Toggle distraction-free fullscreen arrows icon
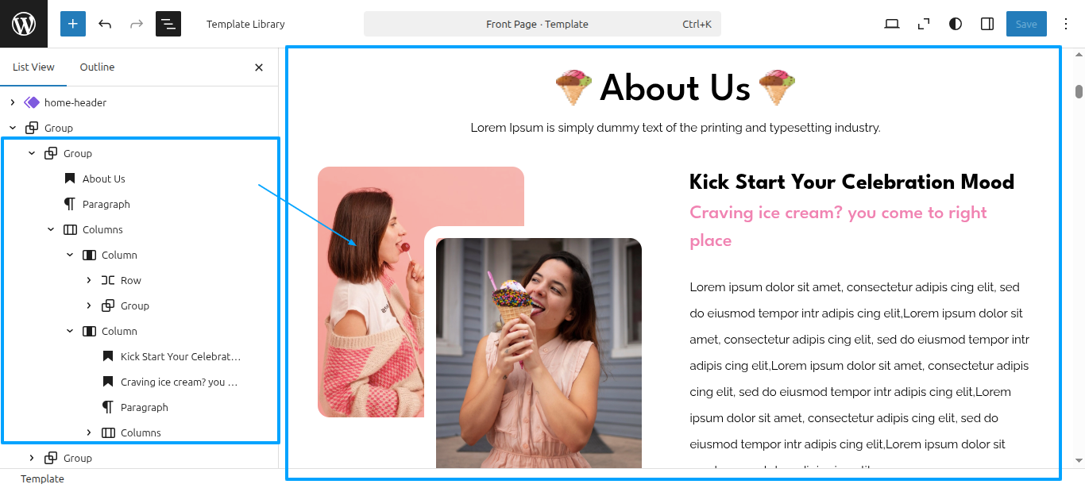This screenshot has width=1085, height=488. (924, 24)
